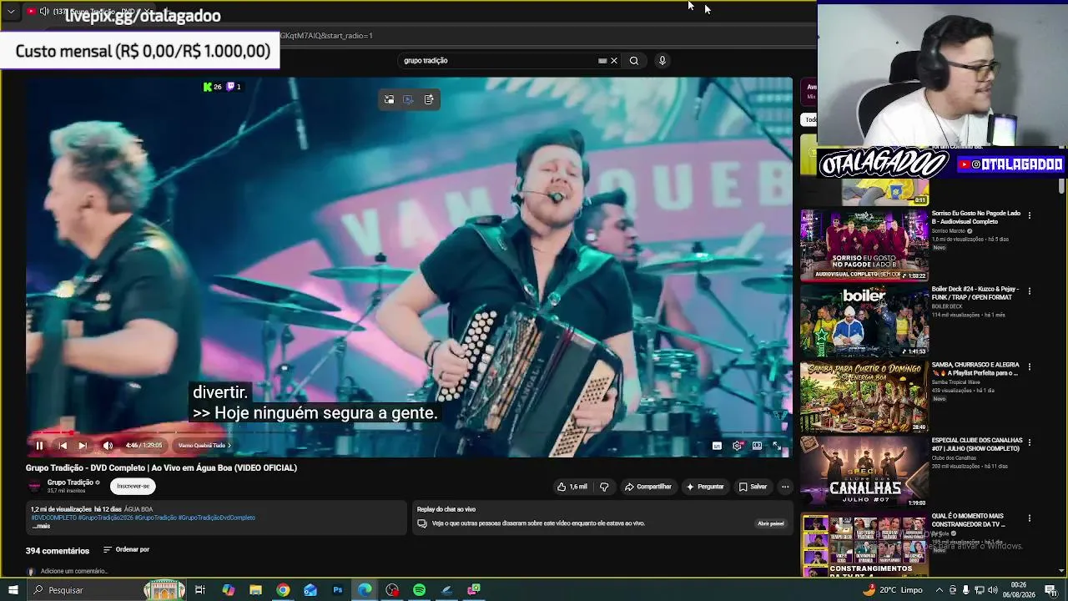The height and width of the screenshot is (601, 1068).
Task: Select the 'Todos' filter chip in the sidebar
Action: pyautogui.click(x=809, y=119)
